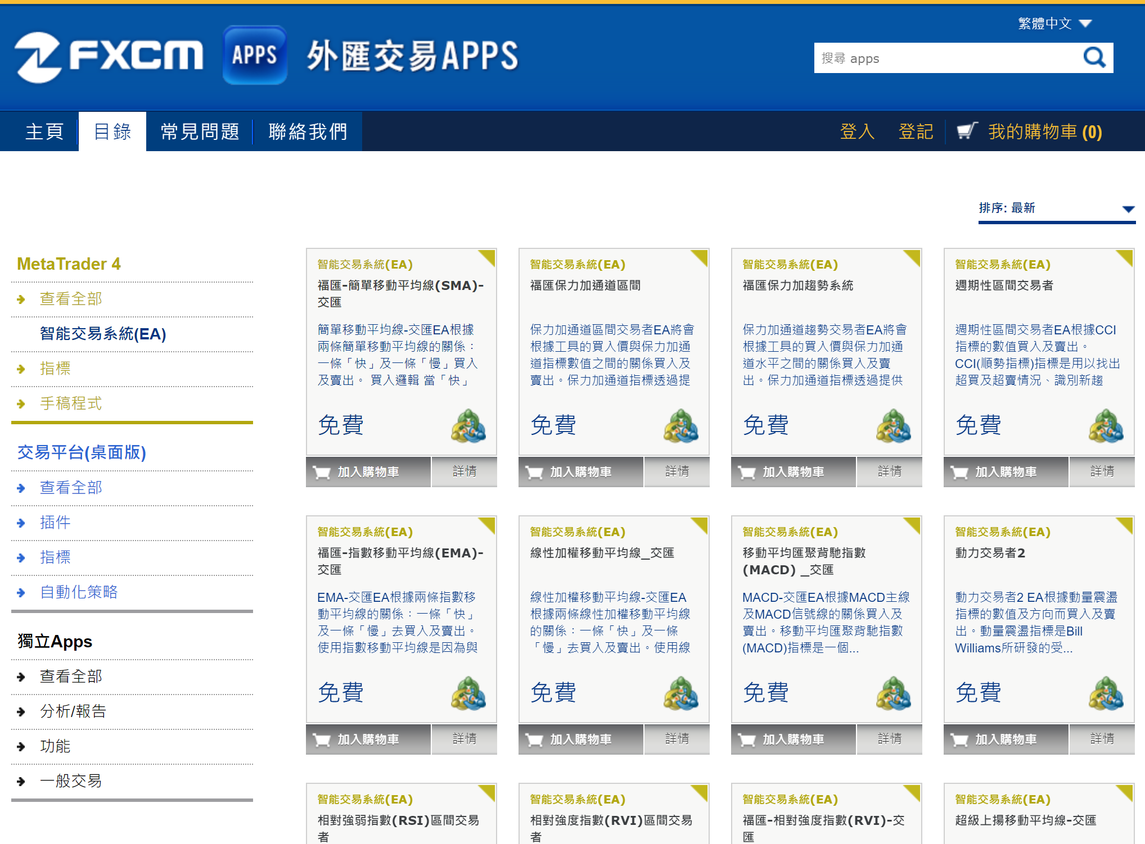Screen dimensions: 1145x844
Task: Open the 繁體中文 language dropdown
Action: [x=1054, y=24]
